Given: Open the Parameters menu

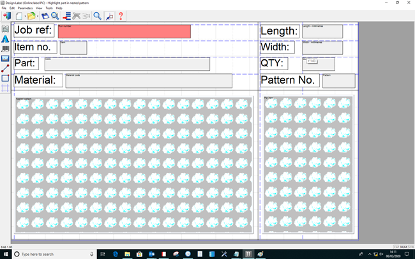Looking at the screenshot, I should 25,8.
